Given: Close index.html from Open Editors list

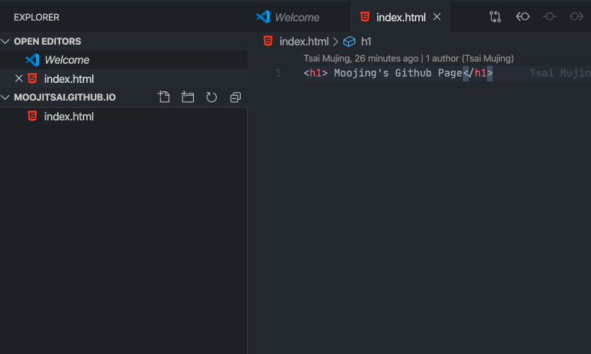Looking at the screenshot, I should (19, 79).
